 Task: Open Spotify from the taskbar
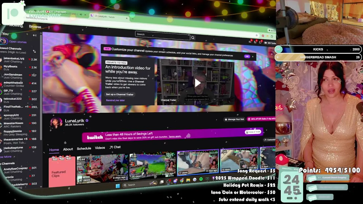click(201, 179)
